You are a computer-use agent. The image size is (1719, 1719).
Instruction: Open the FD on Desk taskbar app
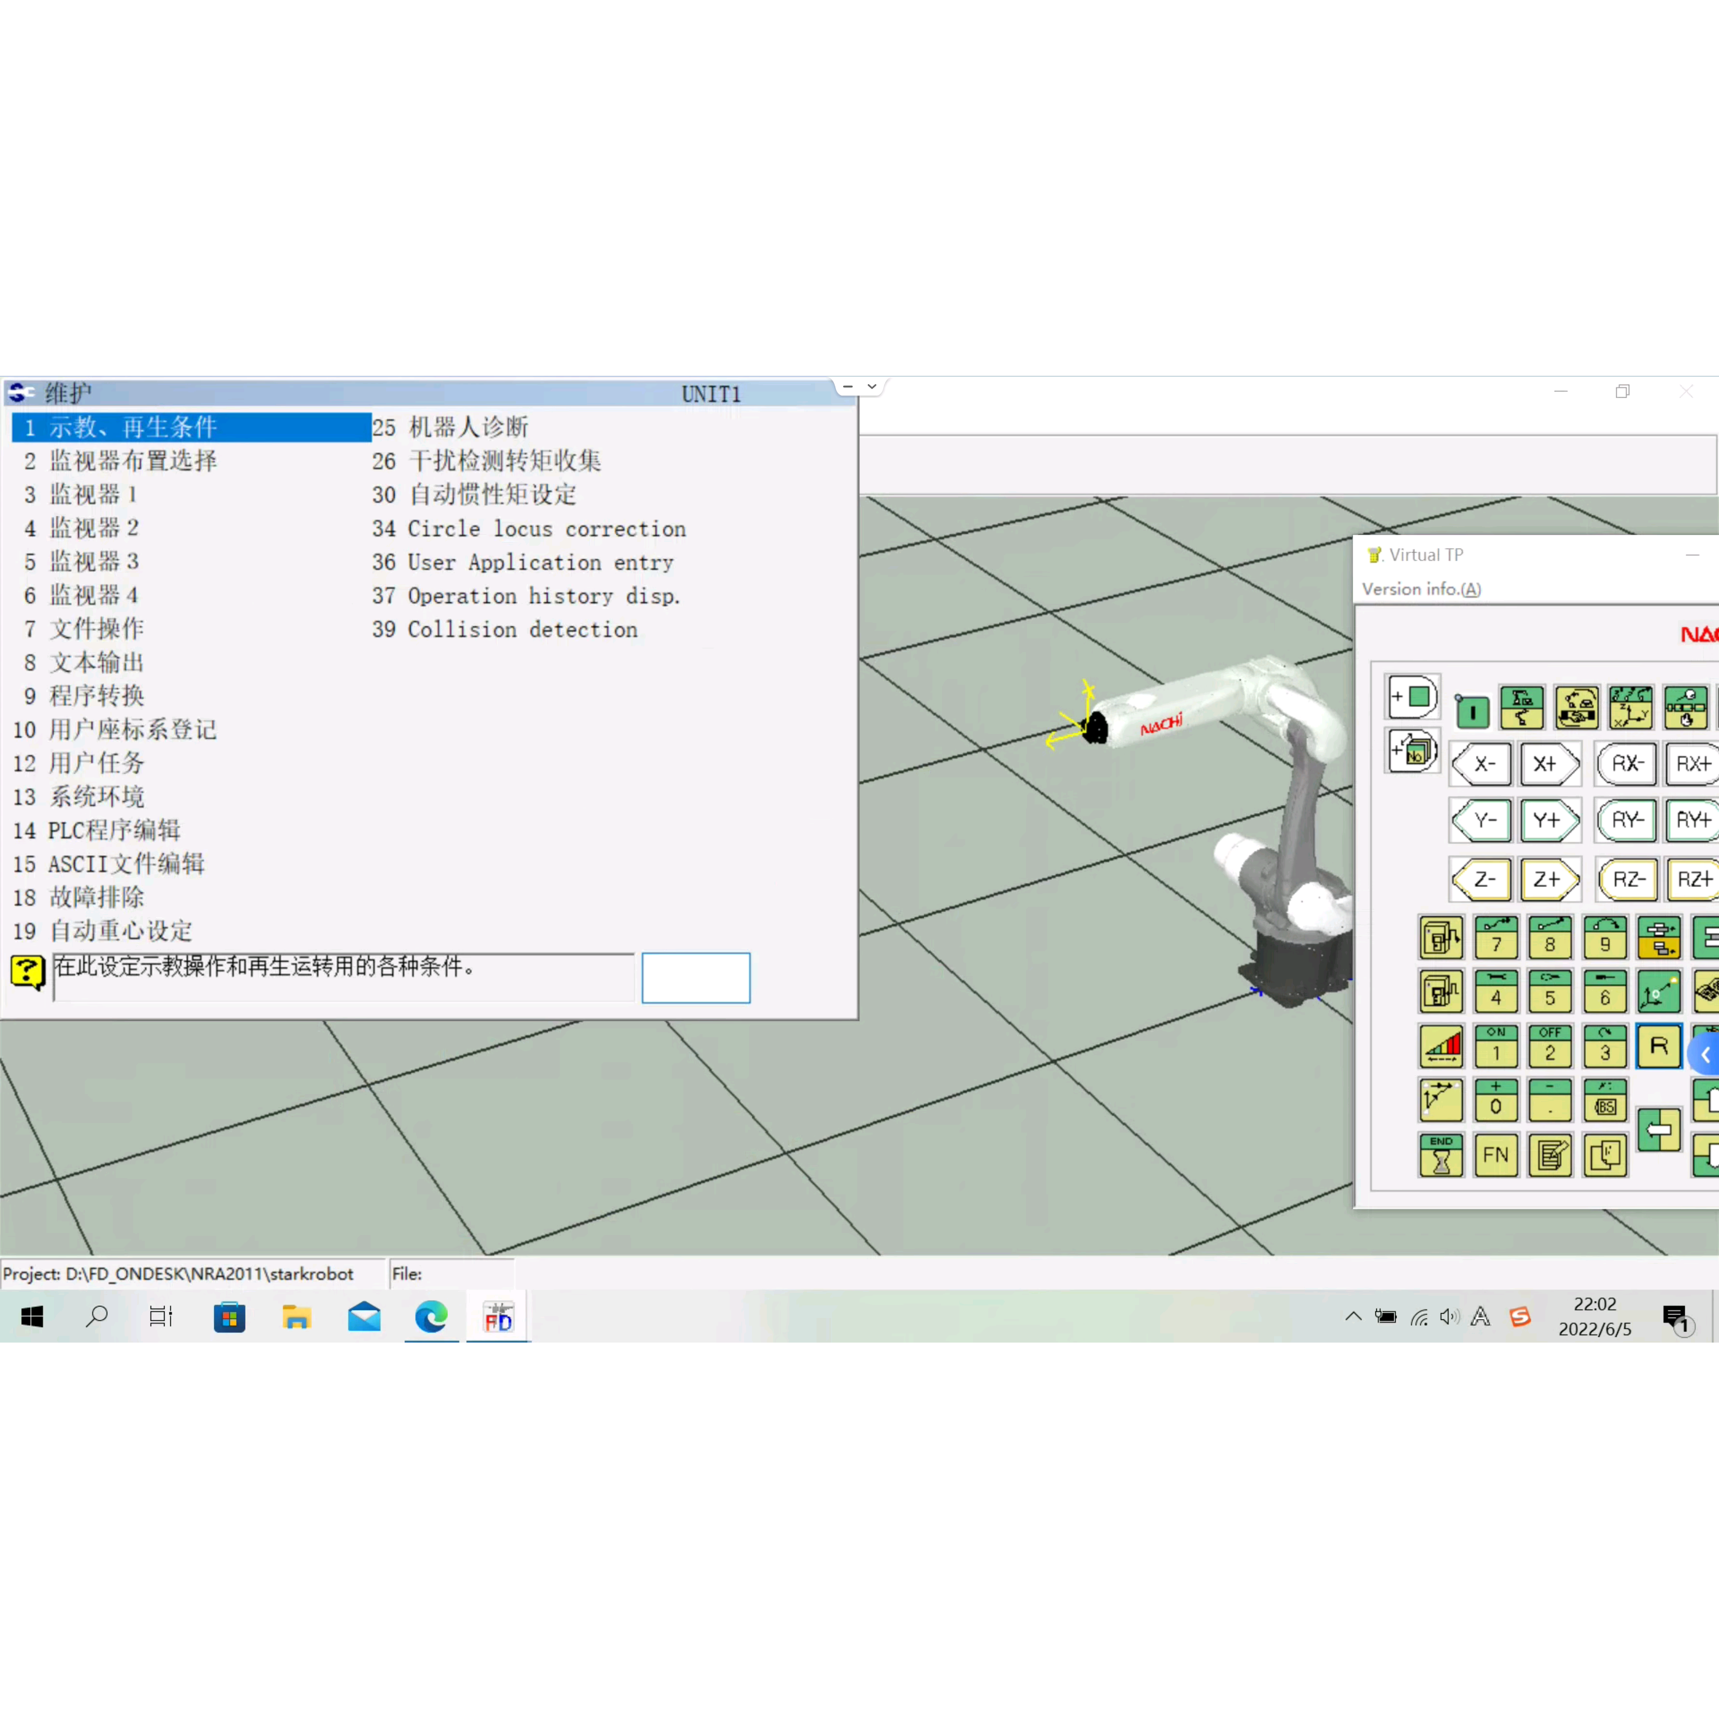click(x=498, y=1317)
